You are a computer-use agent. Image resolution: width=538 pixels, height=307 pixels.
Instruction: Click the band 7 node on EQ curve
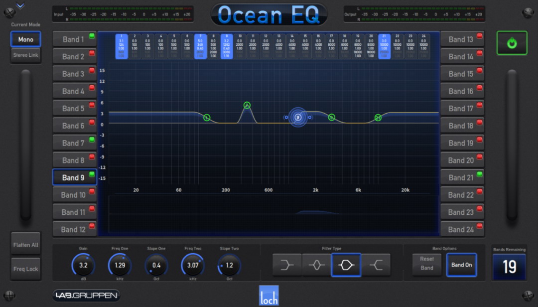[247, 105]
